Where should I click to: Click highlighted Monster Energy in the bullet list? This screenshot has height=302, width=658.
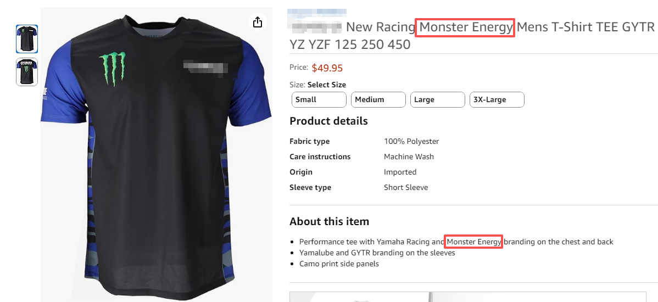pyautogui.click(x=474, y=242)
